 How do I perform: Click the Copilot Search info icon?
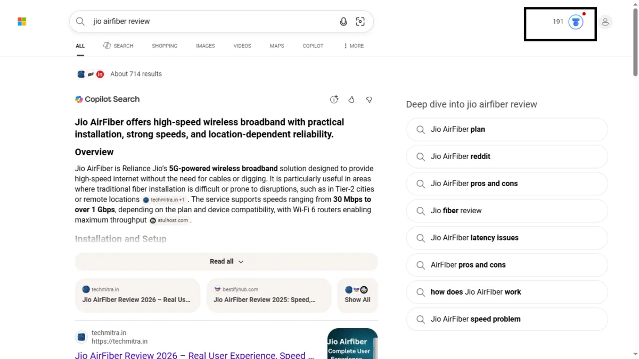pyautogui.click(x=334, y=99)
